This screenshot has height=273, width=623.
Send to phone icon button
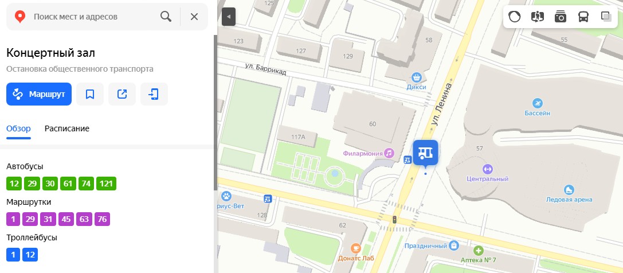click(154, 94)
